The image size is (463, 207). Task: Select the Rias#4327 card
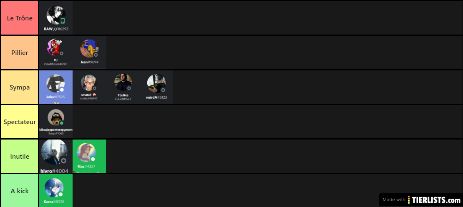[89, 156]
